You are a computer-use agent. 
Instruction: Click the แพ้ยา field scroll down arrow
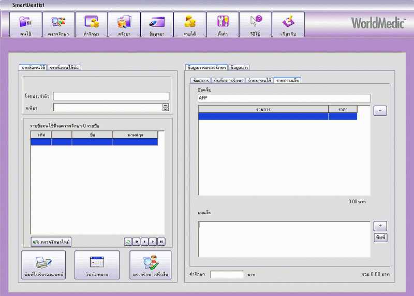(166, 109)
